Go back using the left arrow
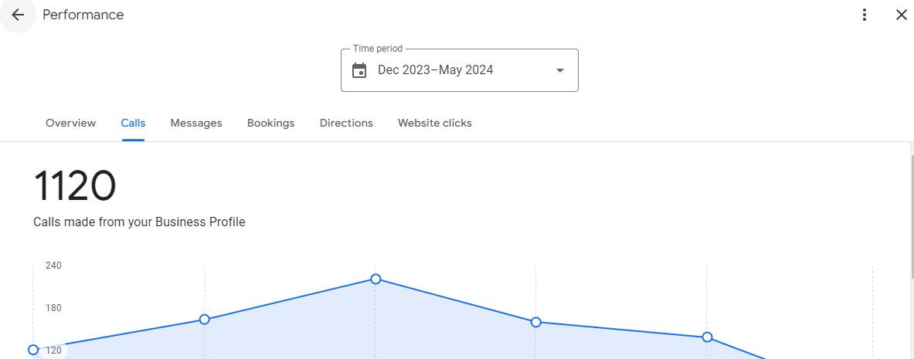The width and height of the screenshot is (914, 359). point(18,15)
